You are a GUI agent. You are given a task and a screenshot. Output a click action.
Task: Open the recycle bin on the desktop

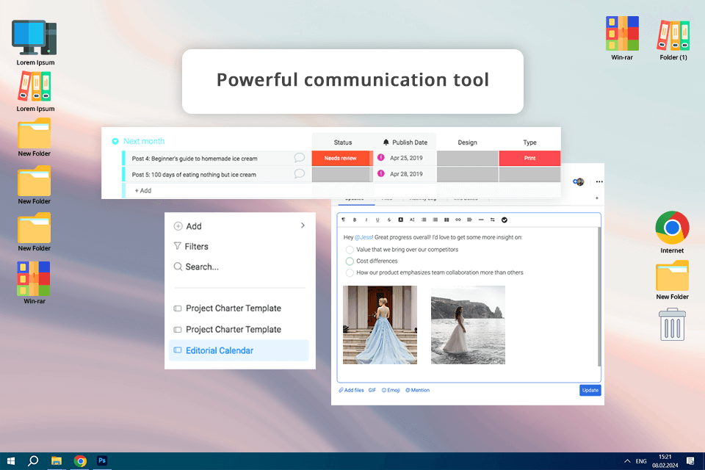pos(672,325)
